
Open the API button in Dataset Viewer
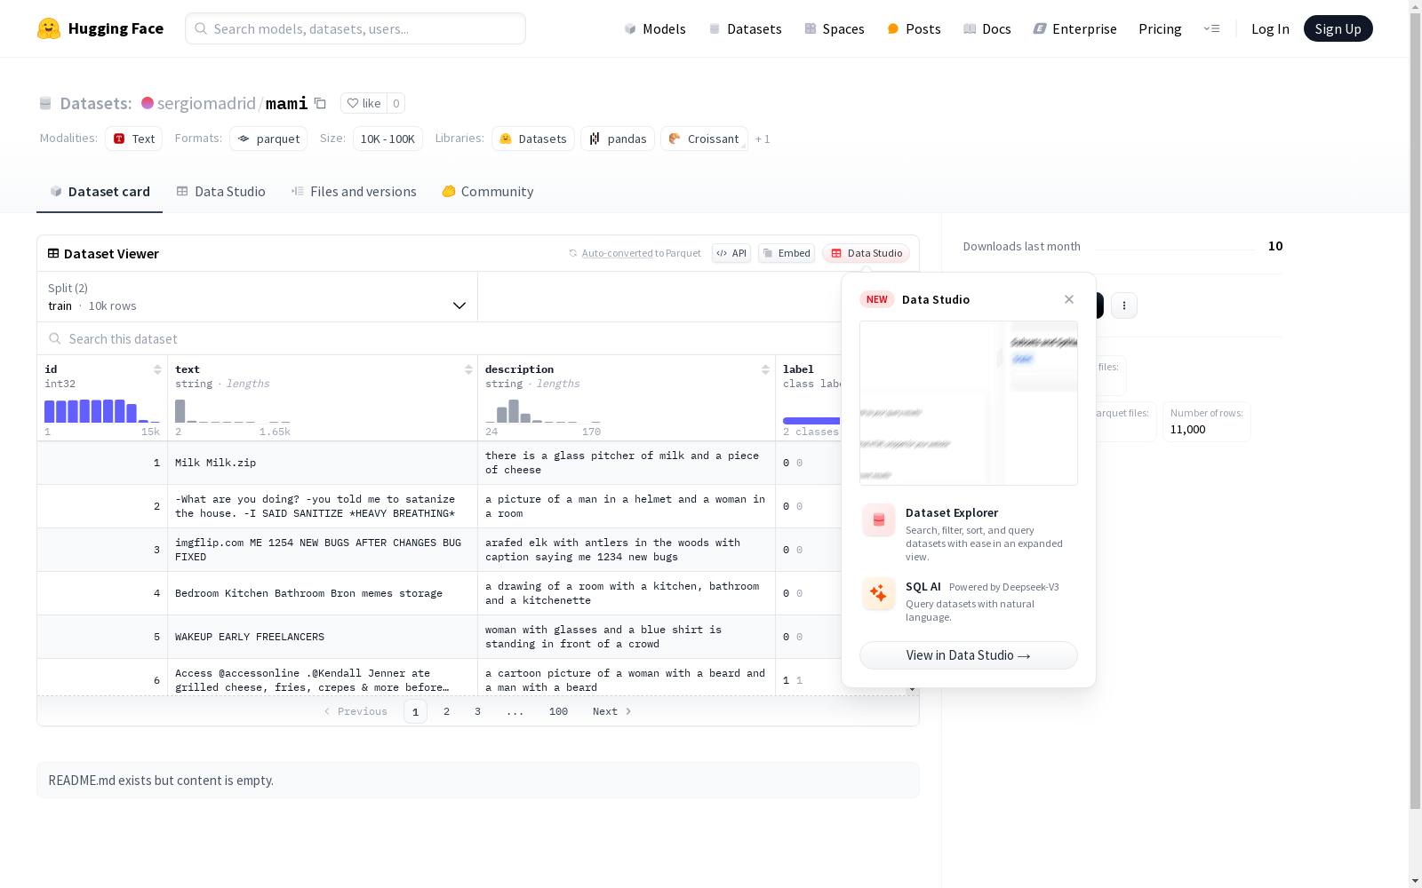click(x=731, y=253)
